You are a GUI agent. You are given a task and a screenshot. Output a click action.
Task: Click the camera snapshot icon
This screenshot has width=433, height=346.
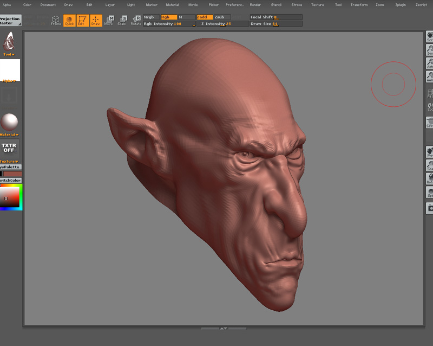(x=429, y=208)
